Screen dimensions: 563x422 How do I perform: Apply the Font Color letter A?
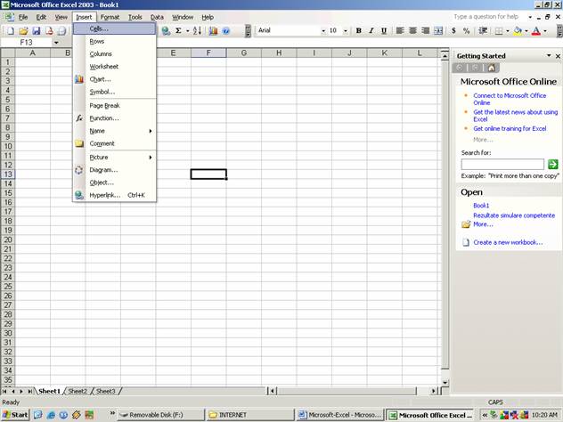(x=536, y=31)
